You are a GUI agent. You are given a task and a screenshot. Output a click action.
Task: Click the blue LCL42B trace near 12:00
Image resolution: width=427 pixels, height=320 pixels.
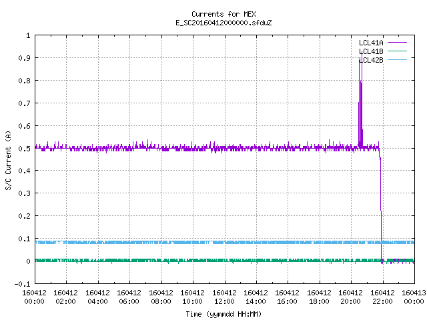point(225,242)
